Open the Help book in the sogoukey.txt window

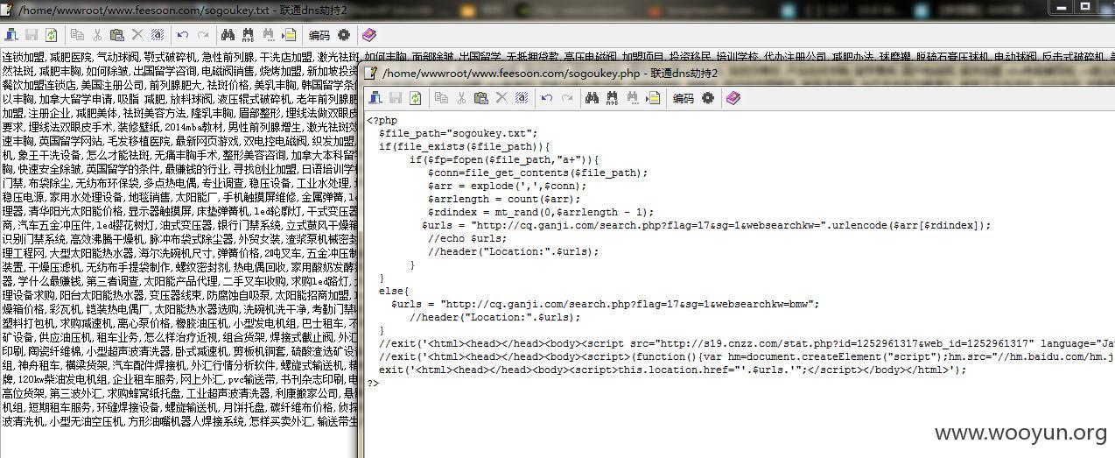coord(369,35)
